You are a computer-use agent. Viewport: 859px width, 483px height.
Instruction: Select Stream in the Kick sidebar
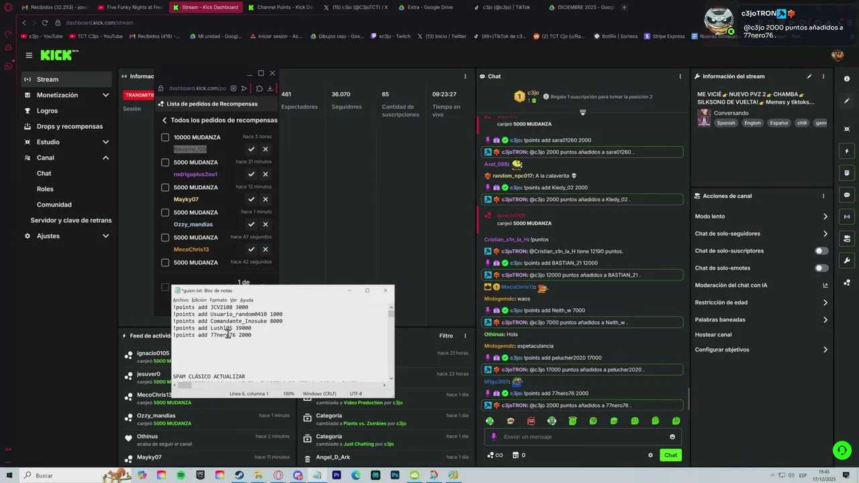tap(66, 79)
